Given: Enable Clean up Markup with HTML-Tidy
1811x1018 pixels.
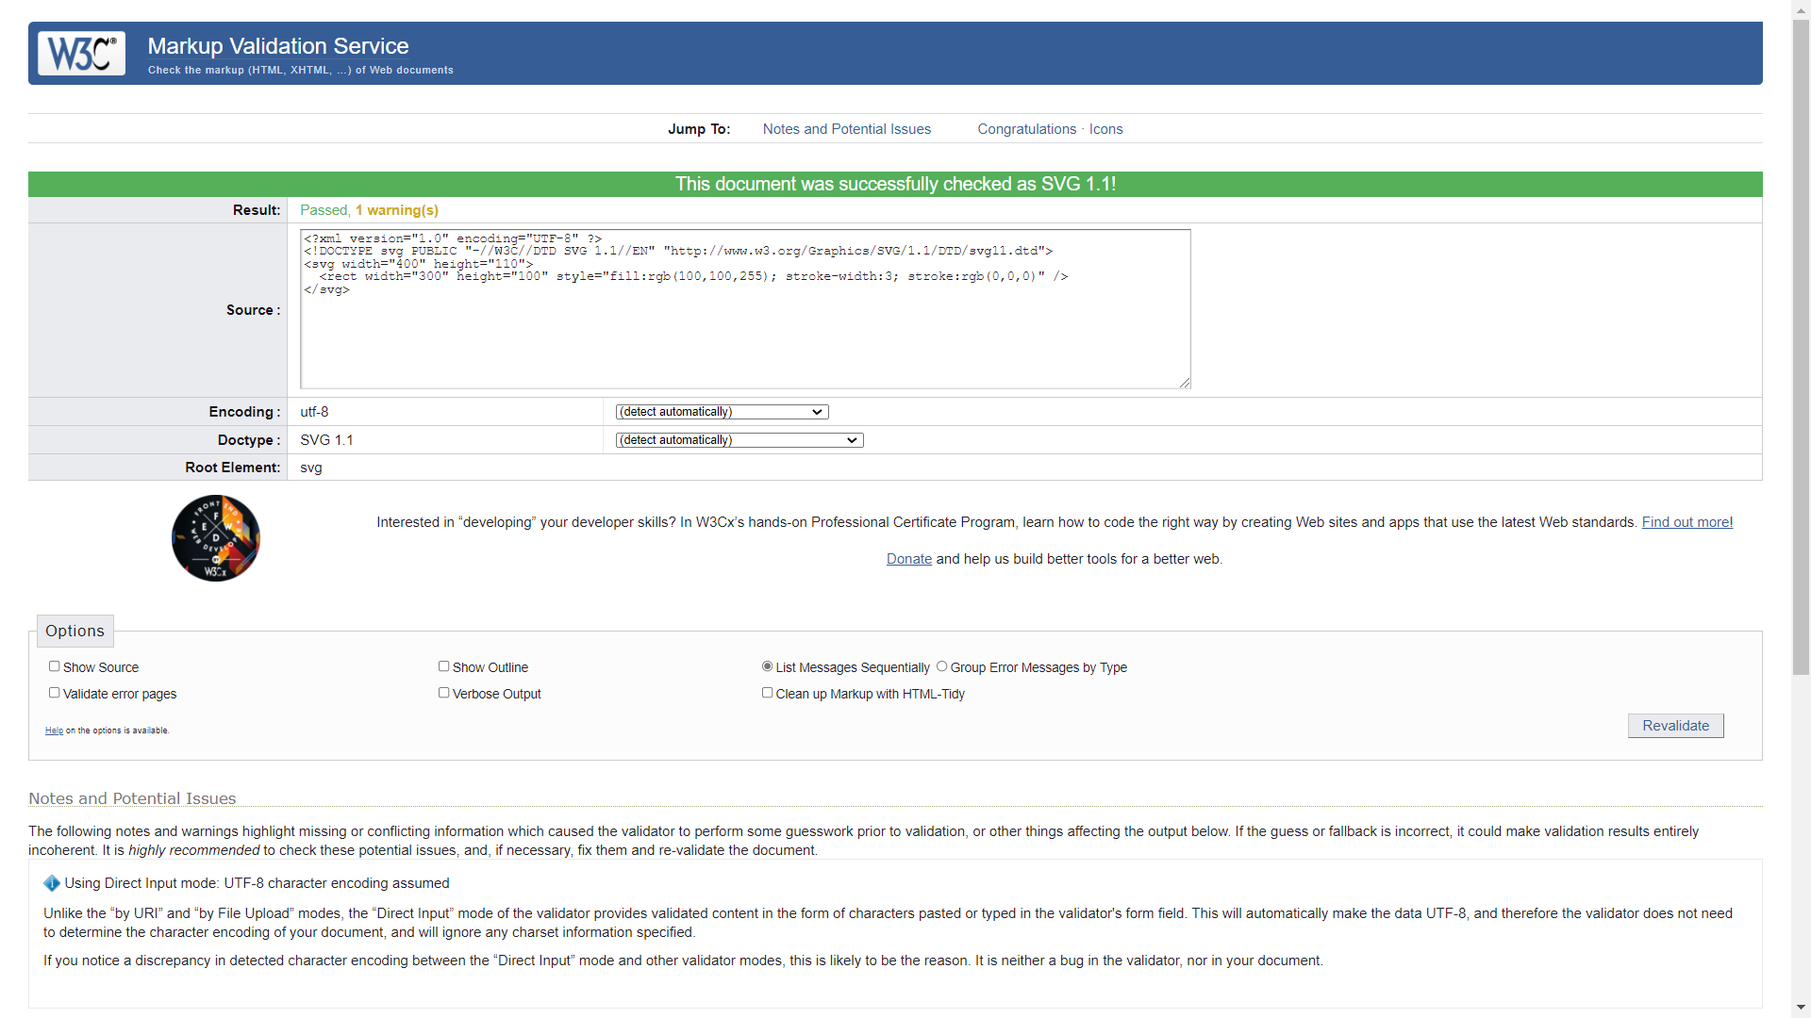Looking at the screenshot, I should pyautogui.click(x=768, y=693).
